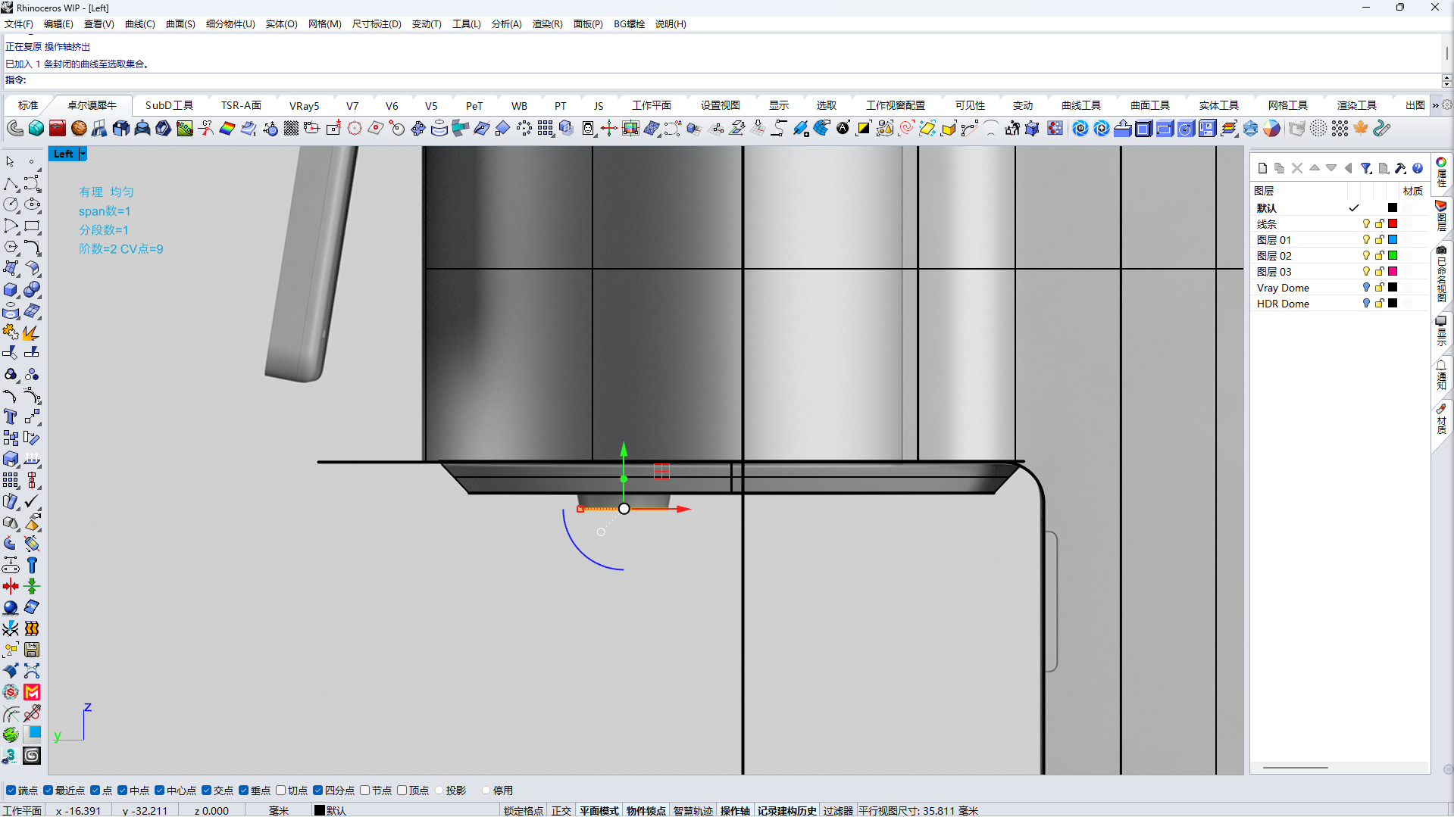Toggle the 中心点 osnap checkbox
This screenshot has width=1454, height=817.
[160, 790]
